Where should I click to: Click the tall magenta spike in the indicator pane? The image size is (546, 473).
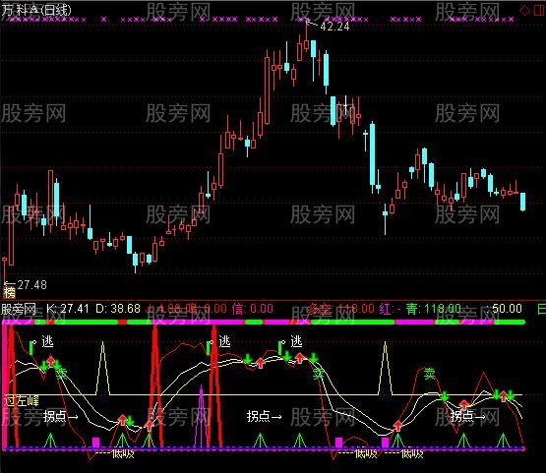coord(202,416)
